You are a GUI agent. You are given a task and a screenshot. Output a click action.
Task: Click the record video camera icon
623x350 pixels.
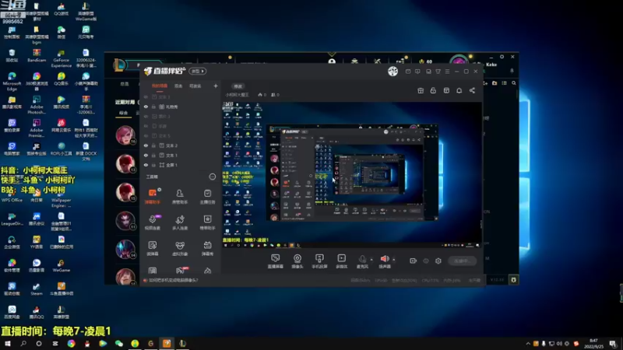[414, 261]
